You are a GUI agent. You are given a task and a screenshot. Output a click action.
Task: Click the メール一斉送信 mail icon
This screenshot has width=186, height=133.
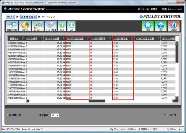51,26
